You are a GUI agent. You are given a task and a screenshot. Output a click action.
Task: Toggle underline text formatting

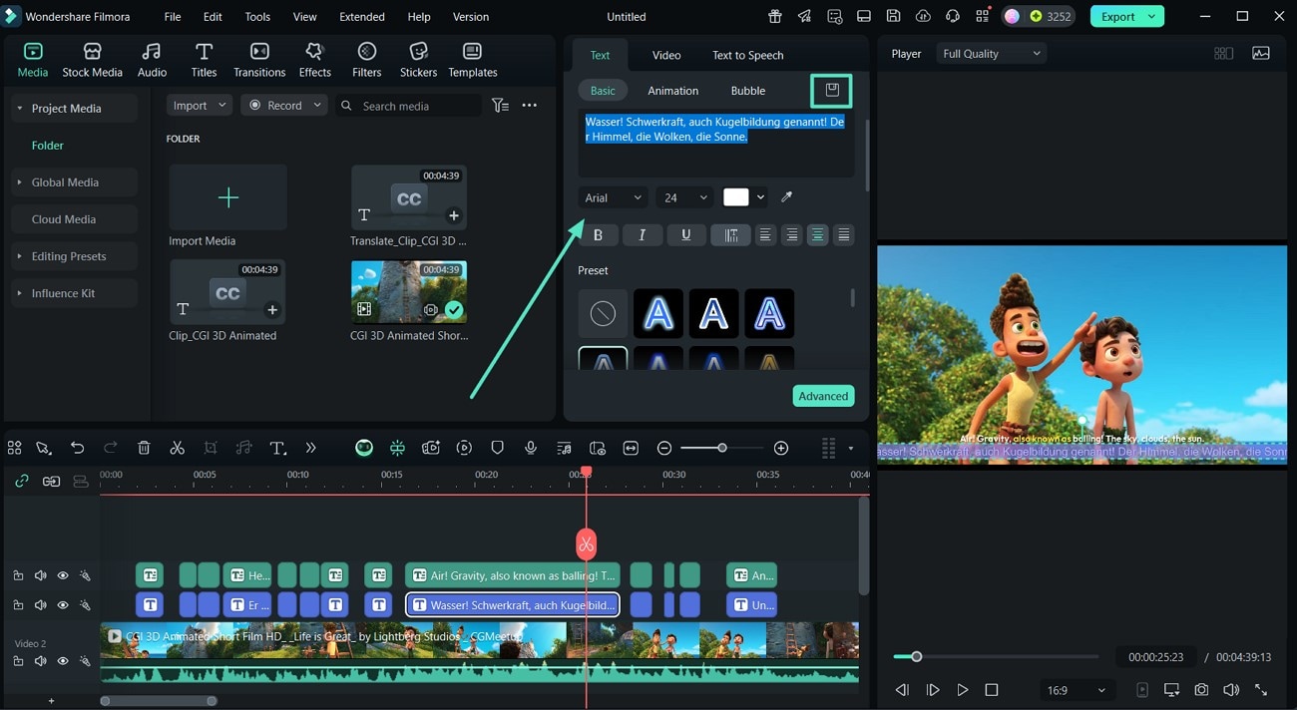(x=685, y=235)
